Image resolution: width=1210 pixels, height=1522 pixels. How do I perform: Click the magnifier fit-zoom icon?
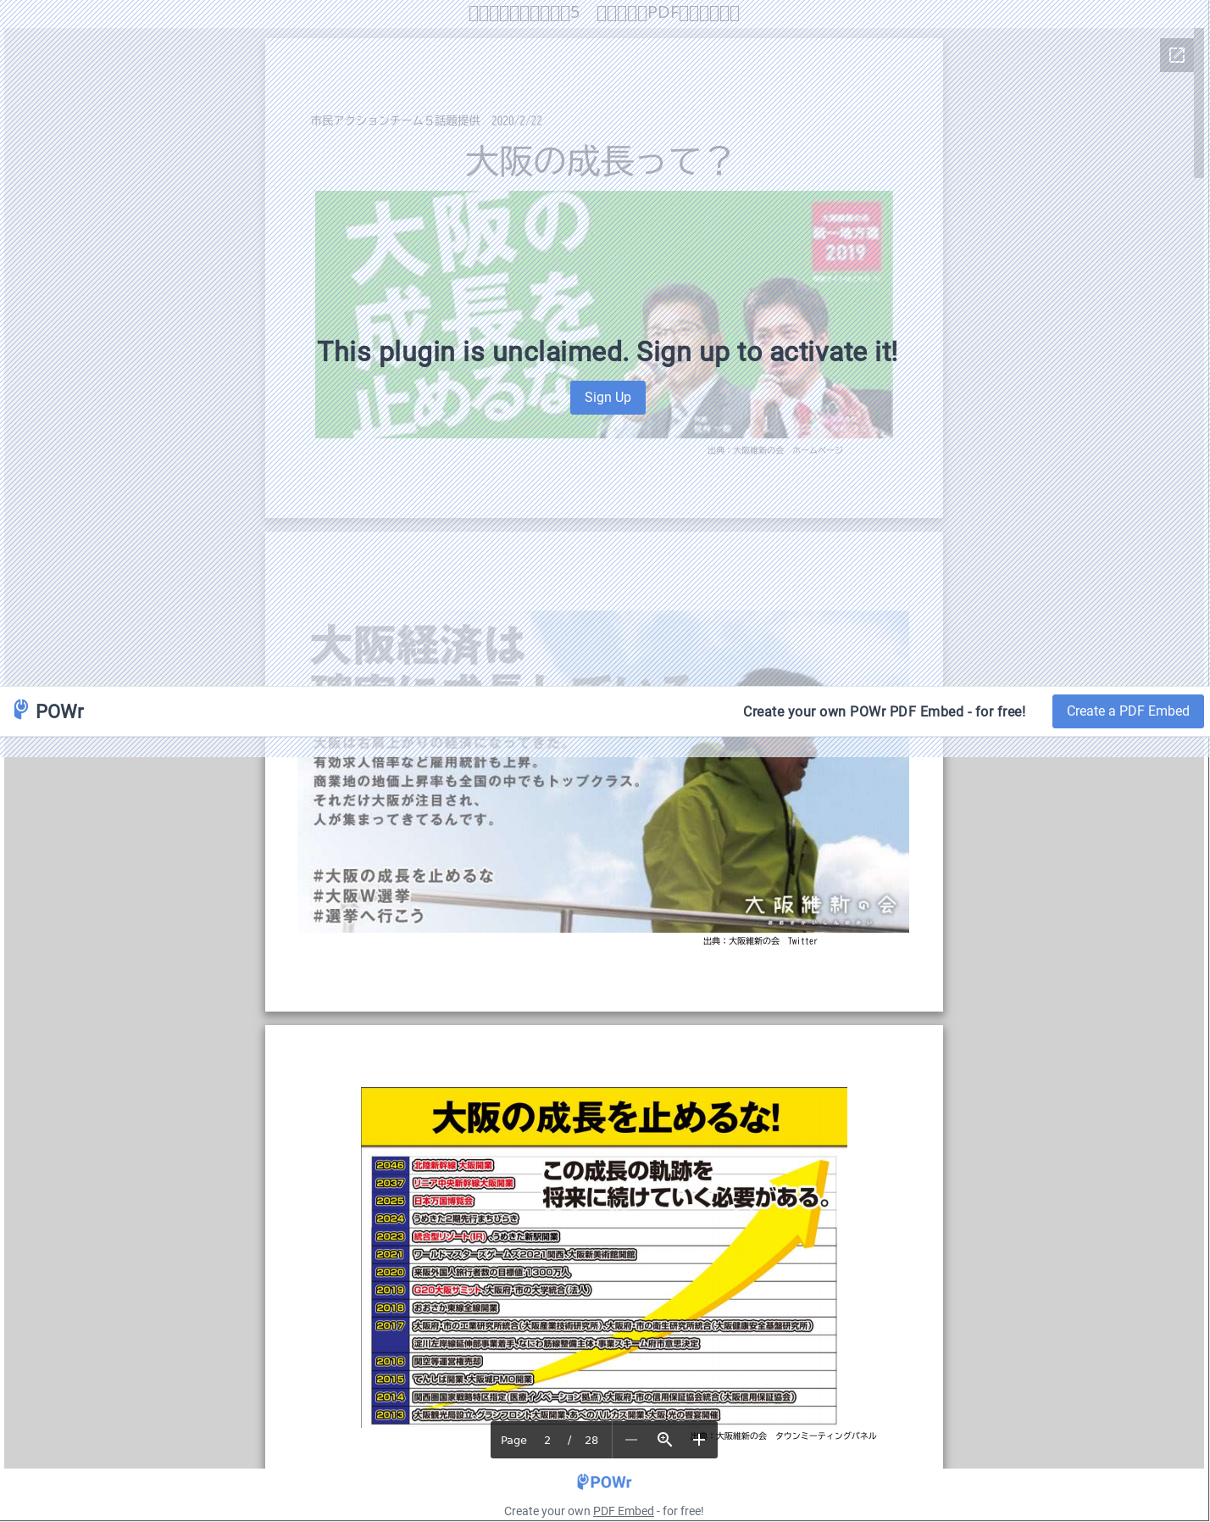[x=664, y=1440]
